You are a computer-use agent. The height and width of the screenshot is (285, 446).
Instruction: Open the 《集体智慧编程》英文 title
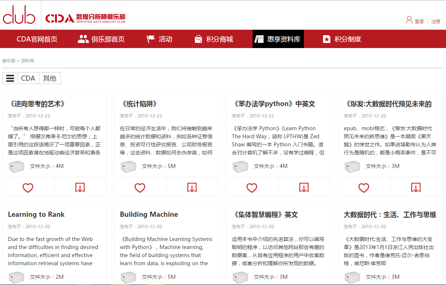pyautogui.click(x=265, y=215)
